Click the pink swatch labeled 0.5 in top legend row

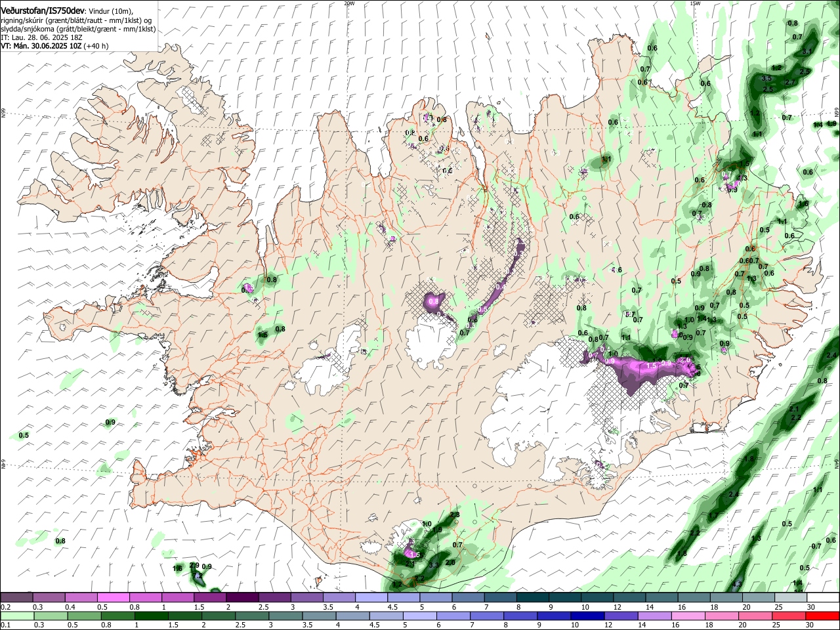(x=113, y=598)
